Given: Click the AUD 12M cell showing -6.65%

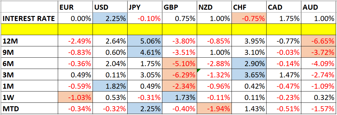Looking at the screenshot, I should click(319, 41).
